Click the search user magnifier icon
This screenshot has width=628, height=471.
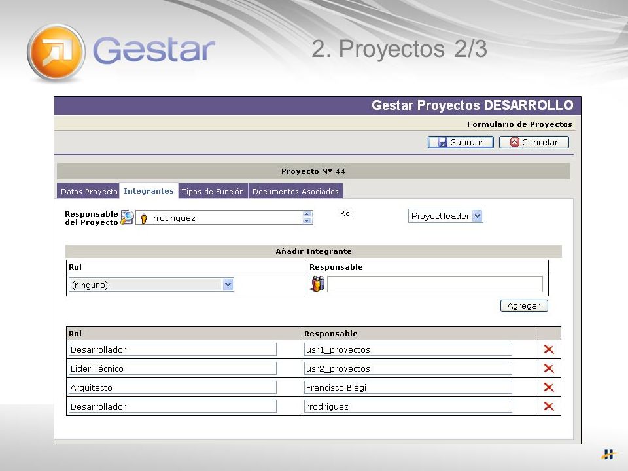tap(128, 217)
